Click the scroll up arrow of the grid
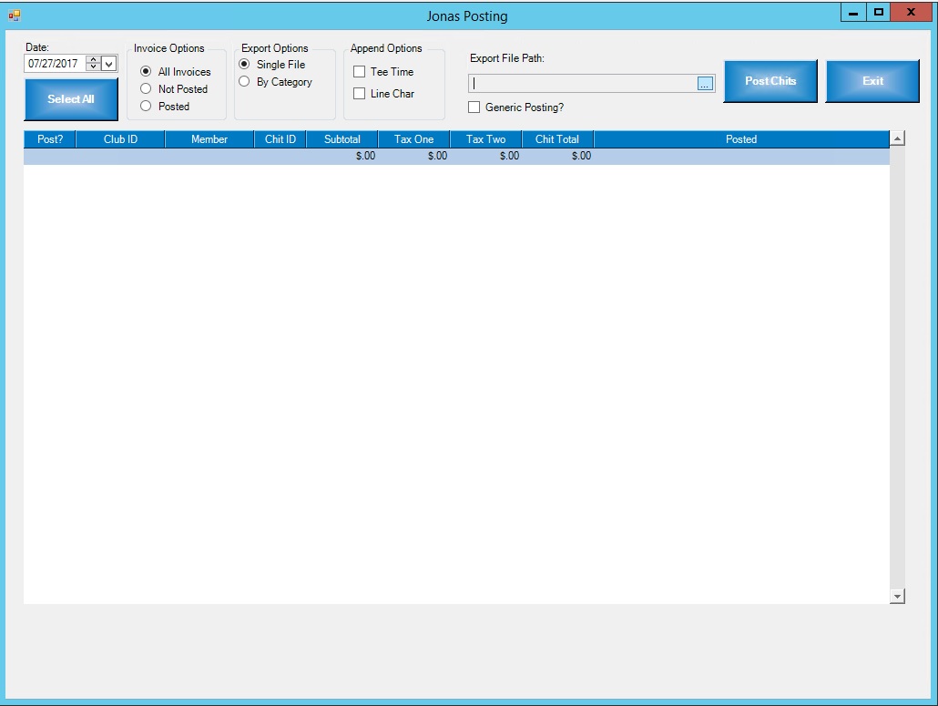The width and height of the screenshot is (938, 706). 897,138
